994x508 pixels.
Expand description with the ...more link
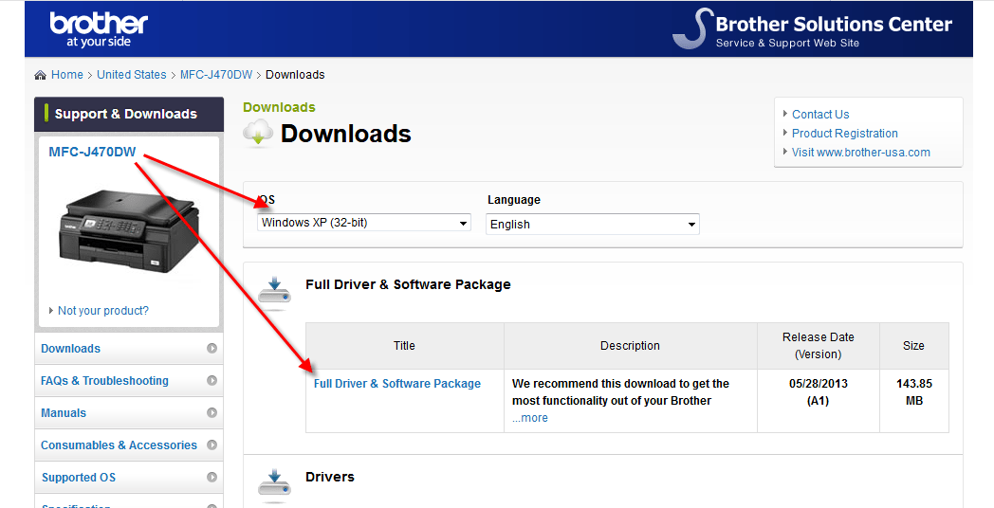(x=530, y=418)
